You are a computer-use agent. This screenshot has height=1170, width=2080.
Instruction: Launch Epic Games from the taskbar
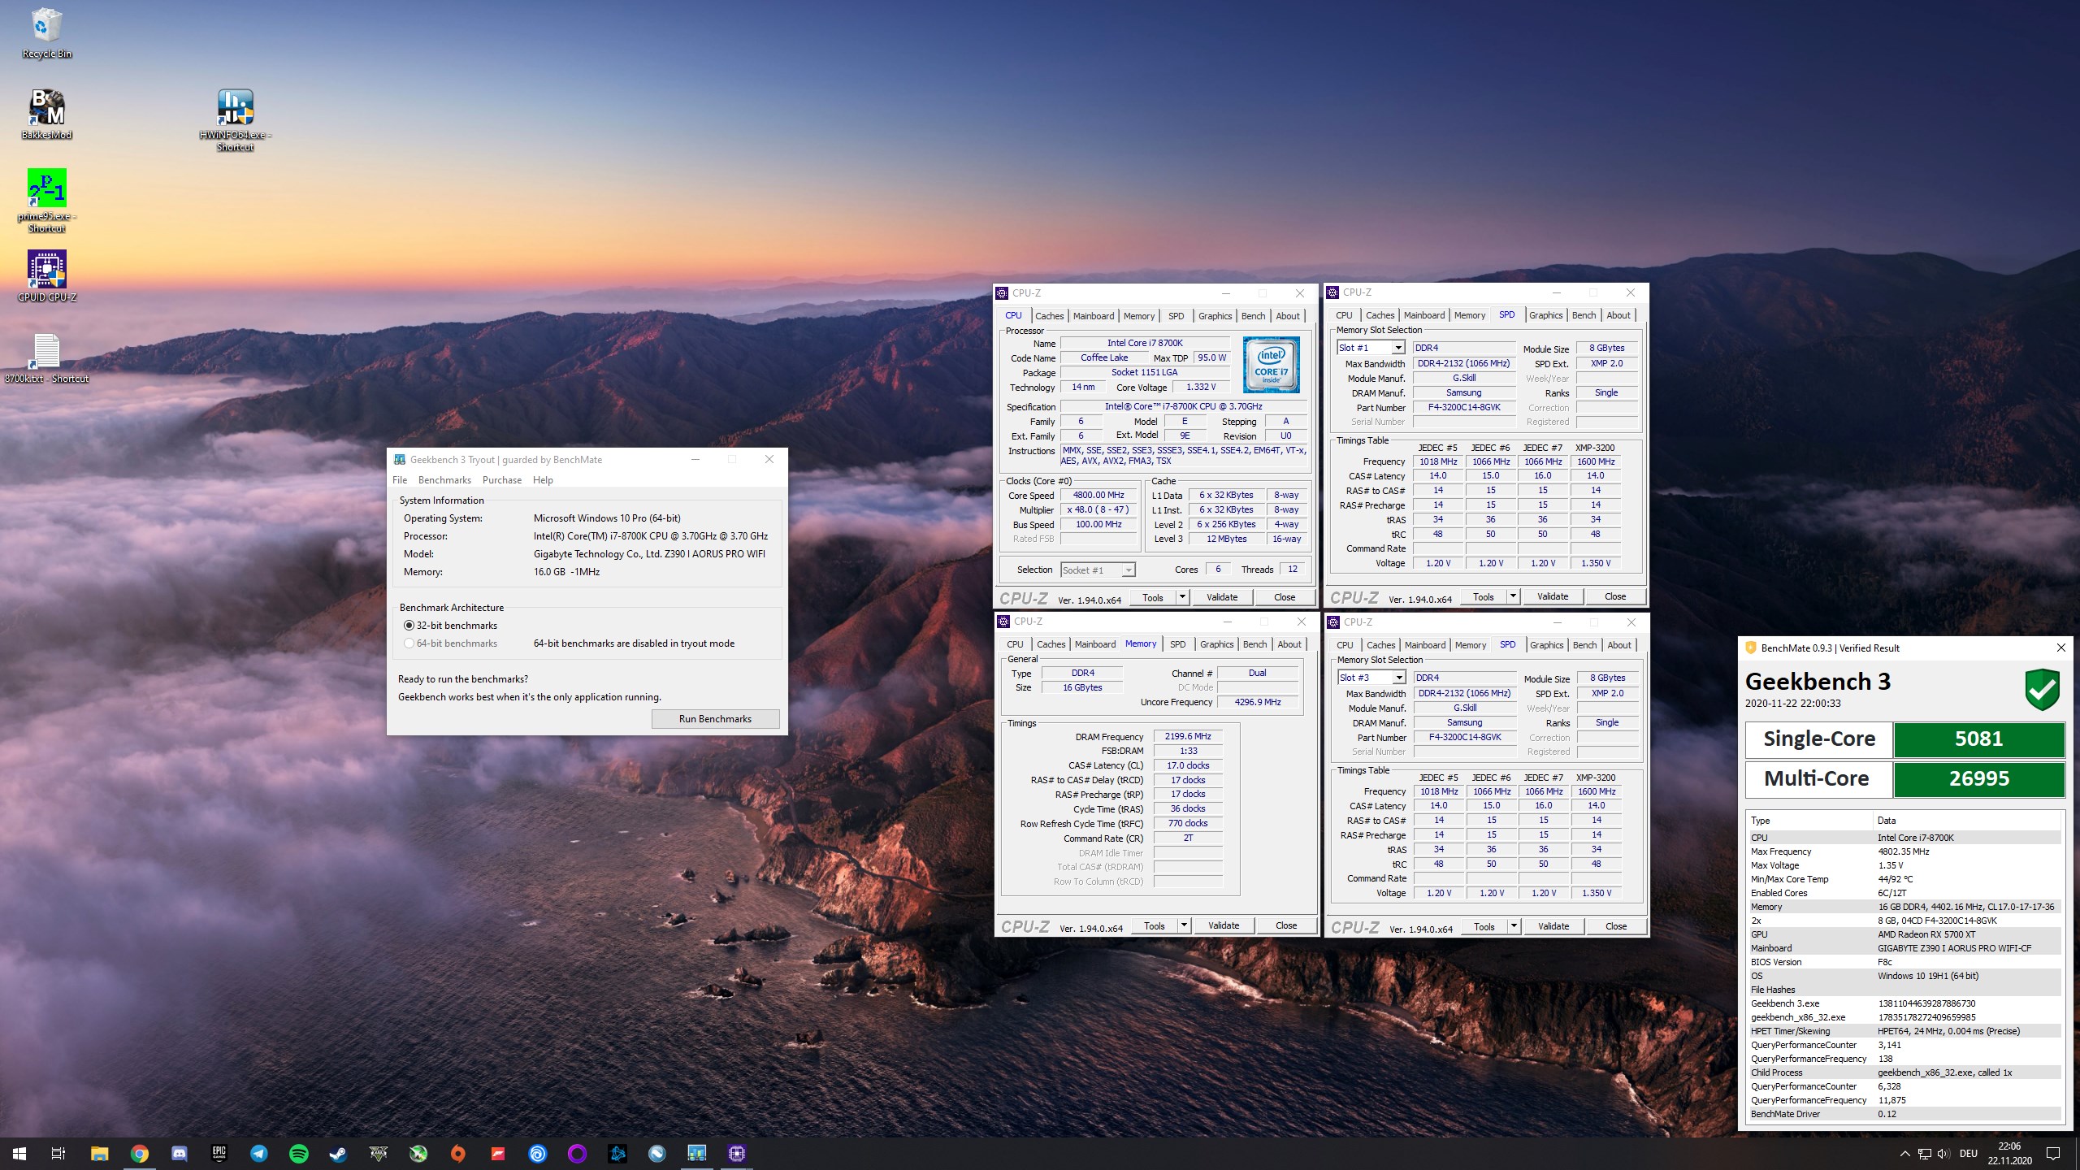click(219, 1153)
